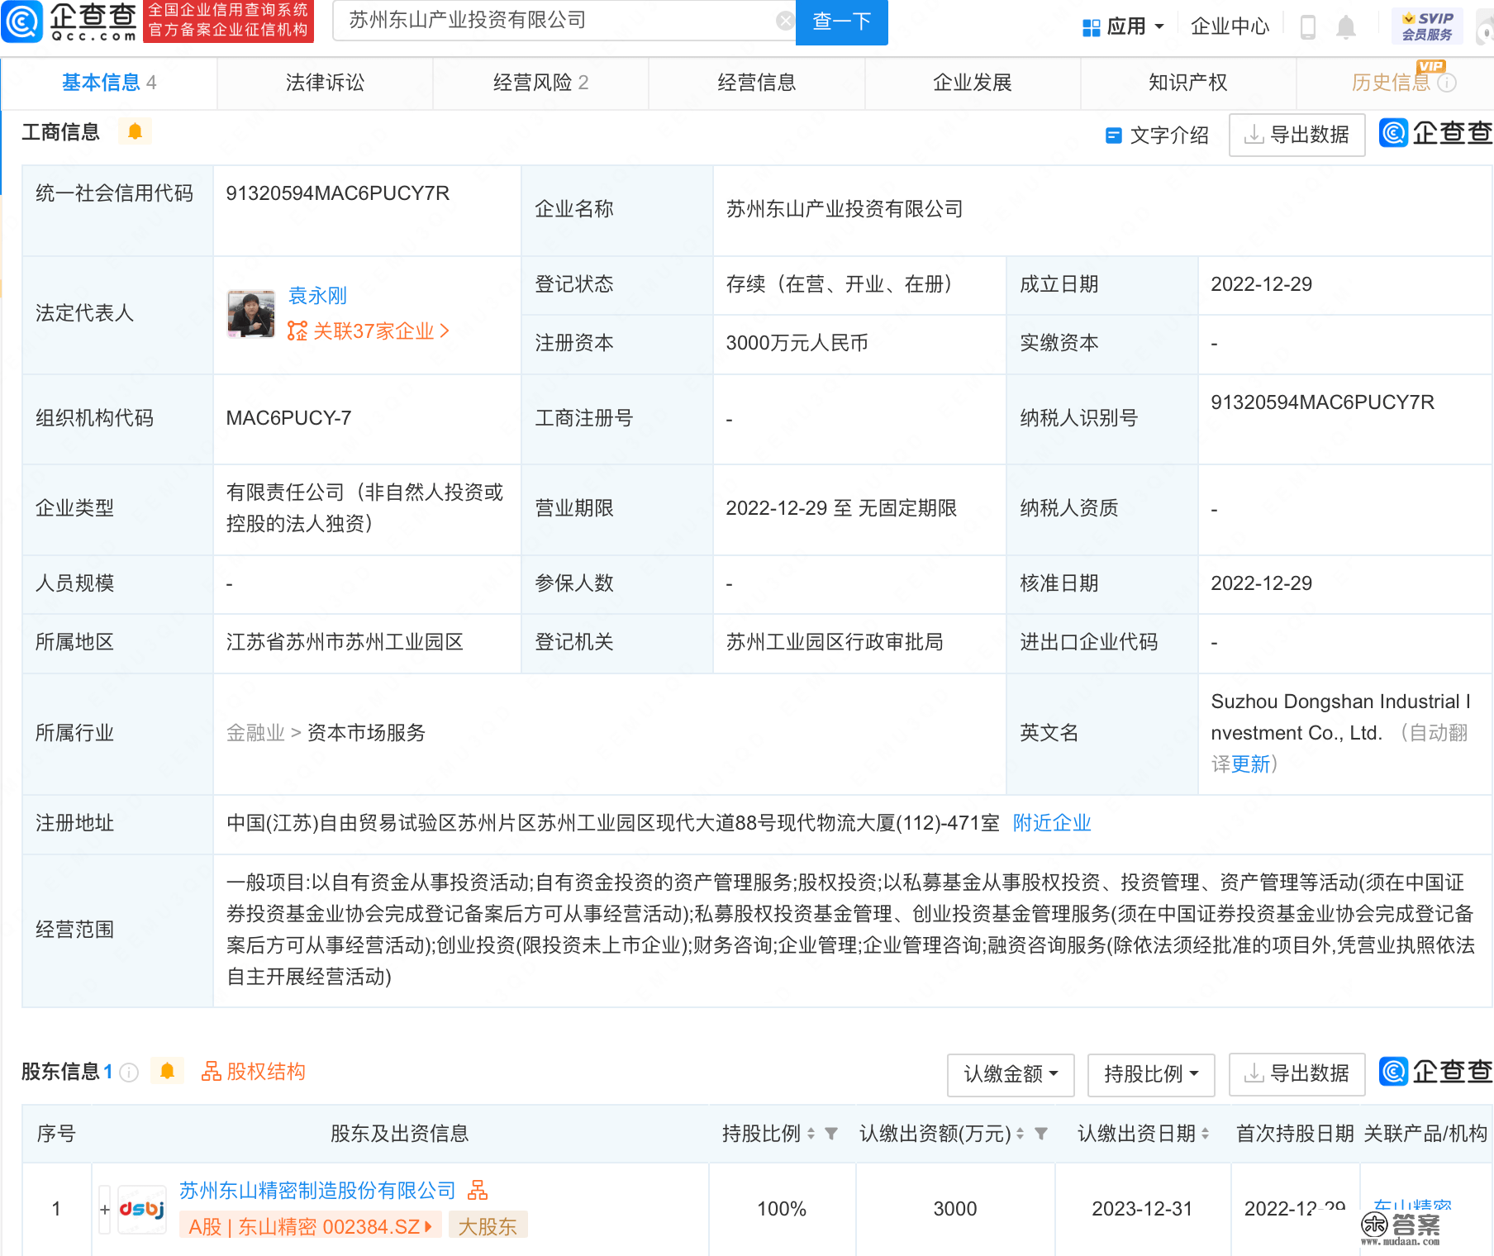The image size is (1494, 1256).
Task: Click info icon next to 股东信息 1
Action: pos(129,1072)
